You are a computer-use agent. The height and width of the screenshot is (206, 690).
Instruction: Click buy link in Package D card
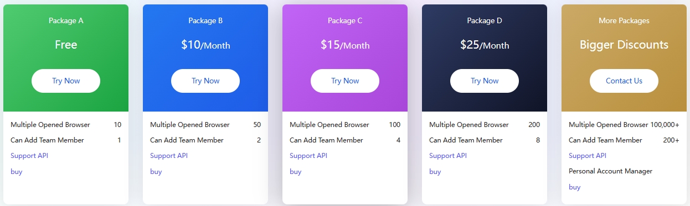click(x=435, y=172)
